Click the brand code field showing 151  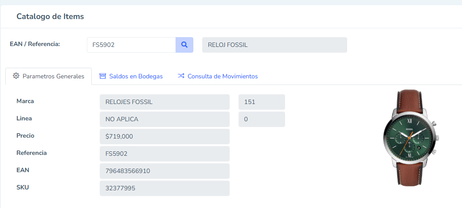262,102
